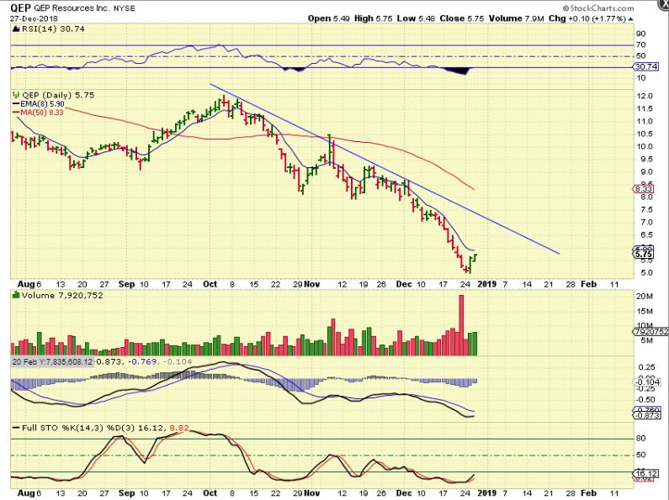Click the 90 RSI axis label
Viewport: 669px width, 500px height.
641,34
